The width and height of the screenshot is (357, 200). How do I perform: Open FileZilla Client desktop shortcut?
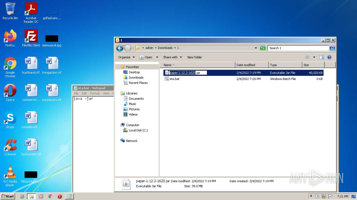click(31, 38)
